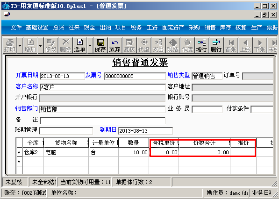Click the 增加 add-document icon

[x=30, y=45]
